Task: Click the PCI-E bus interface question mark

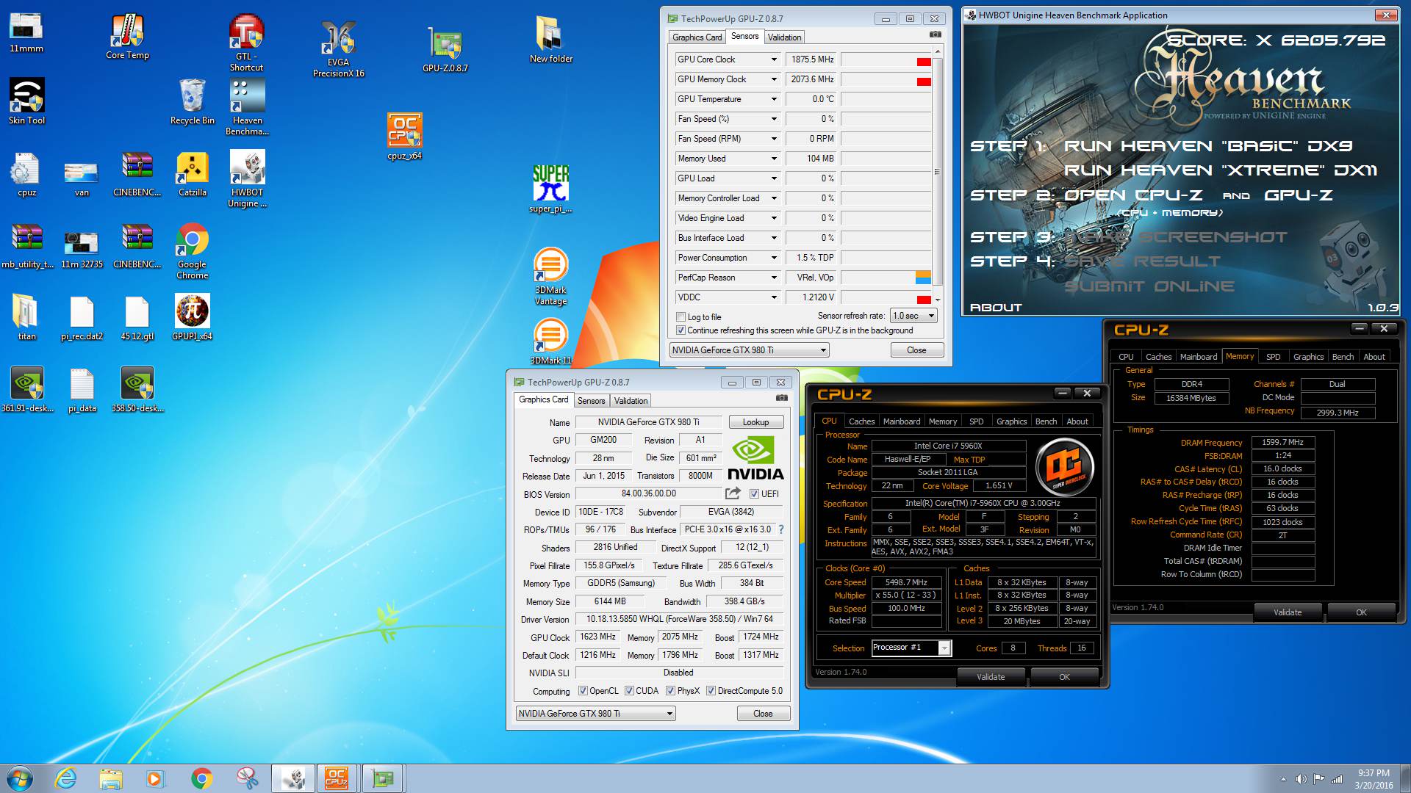Action: (780, 529)
